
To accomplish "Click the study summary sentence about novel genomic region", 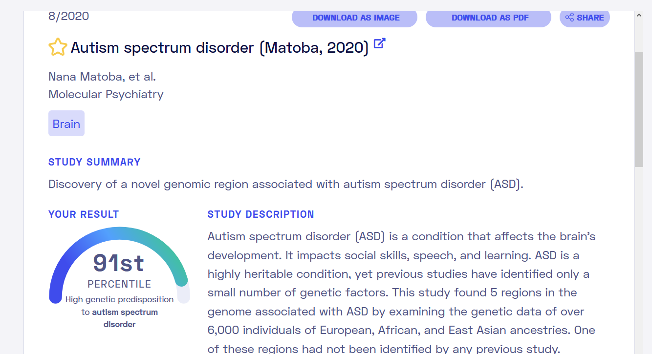I will (x=286, y=185).
